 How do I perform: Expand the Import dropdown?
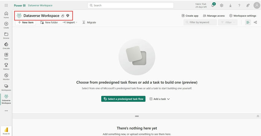tap(70, 22)
